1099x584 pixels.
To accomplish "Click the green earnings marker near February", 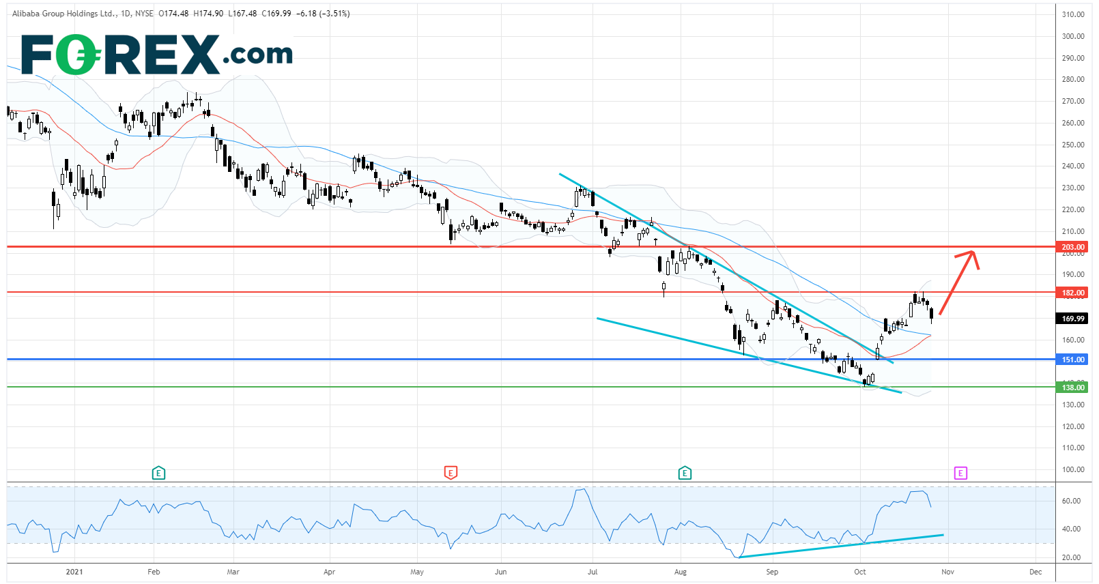I will (158, 473).
